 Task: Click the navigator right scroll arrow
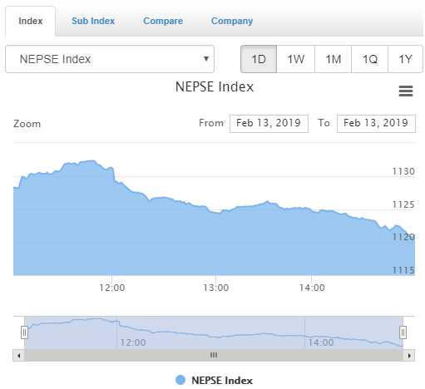[x=409, y=355]
